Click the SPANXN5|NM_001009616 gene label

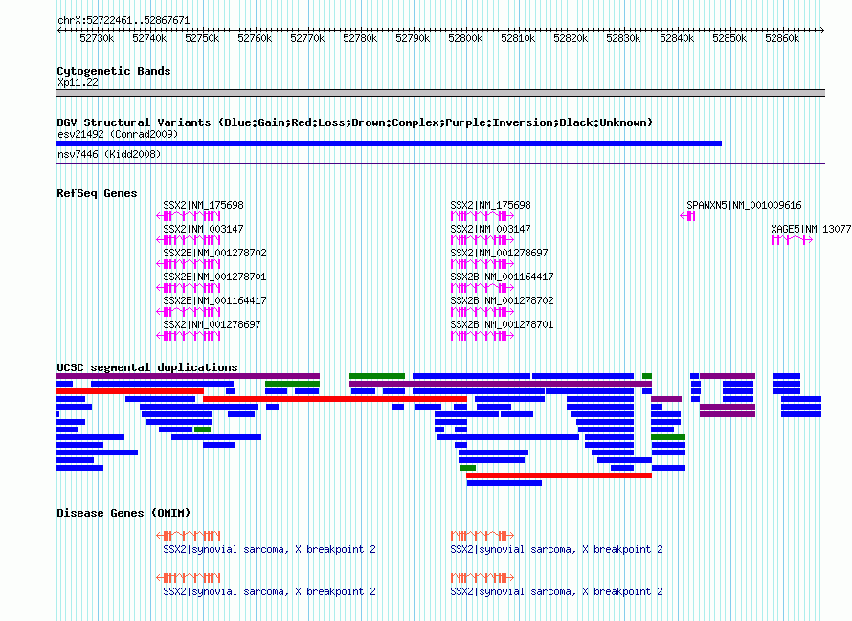point(744,205)
